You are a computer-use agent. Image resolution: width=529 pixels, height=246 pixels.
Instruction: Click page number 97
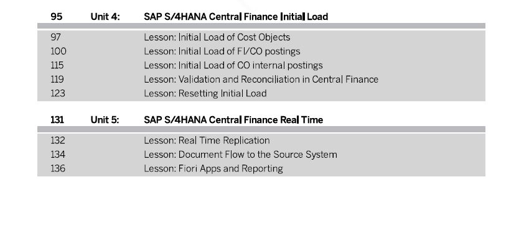point(55,37)
